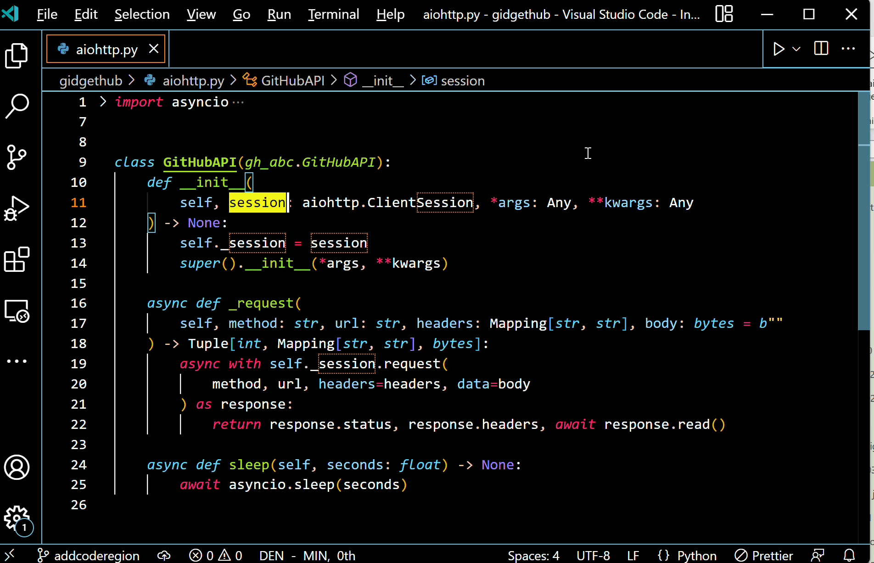Open the Go menu
The image size is (874, 563).
pyautogui.click(x=241, y=14)
